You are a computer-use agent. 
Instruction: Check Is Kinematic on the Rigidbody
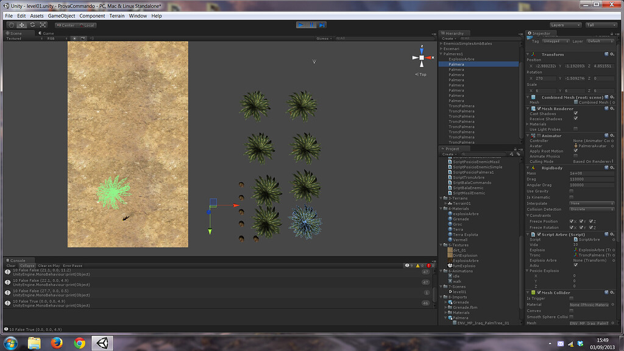(x=571, y=197)
